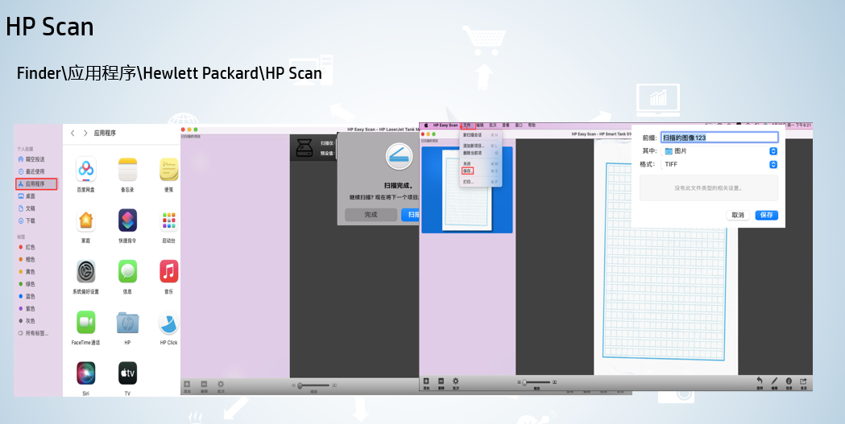Open the 系统偏好设置 app icon
The height and width of the screenshot is (424, 845).
85,271
